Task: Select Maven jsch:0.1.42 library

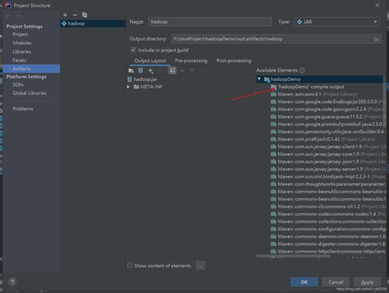Action: click(x=323, y=139)
